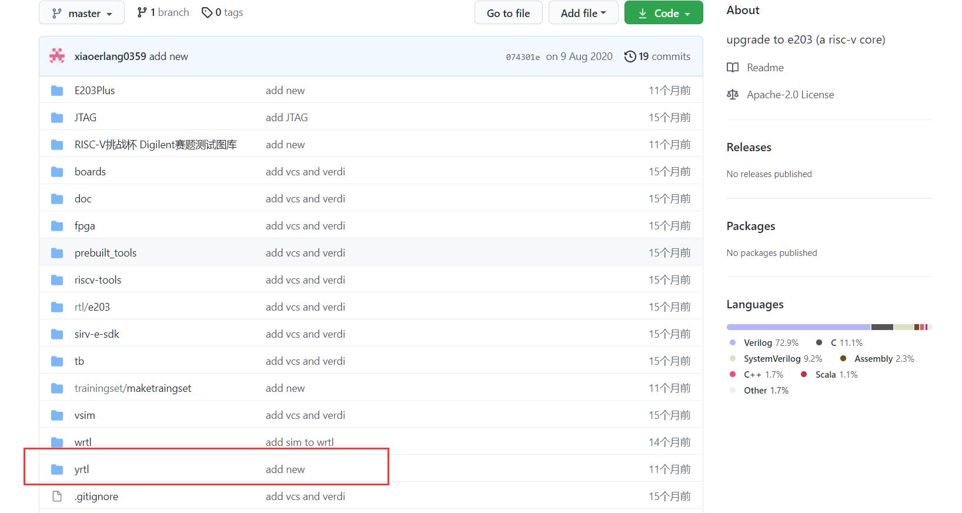Click the fpga folder icon
Image resolution: width=962 pixels, height=513 pixels.
[57, 226]
